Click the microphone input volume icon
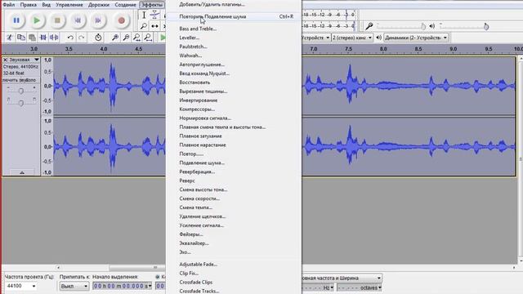The image size is (523, 294). tap(369, 26)
